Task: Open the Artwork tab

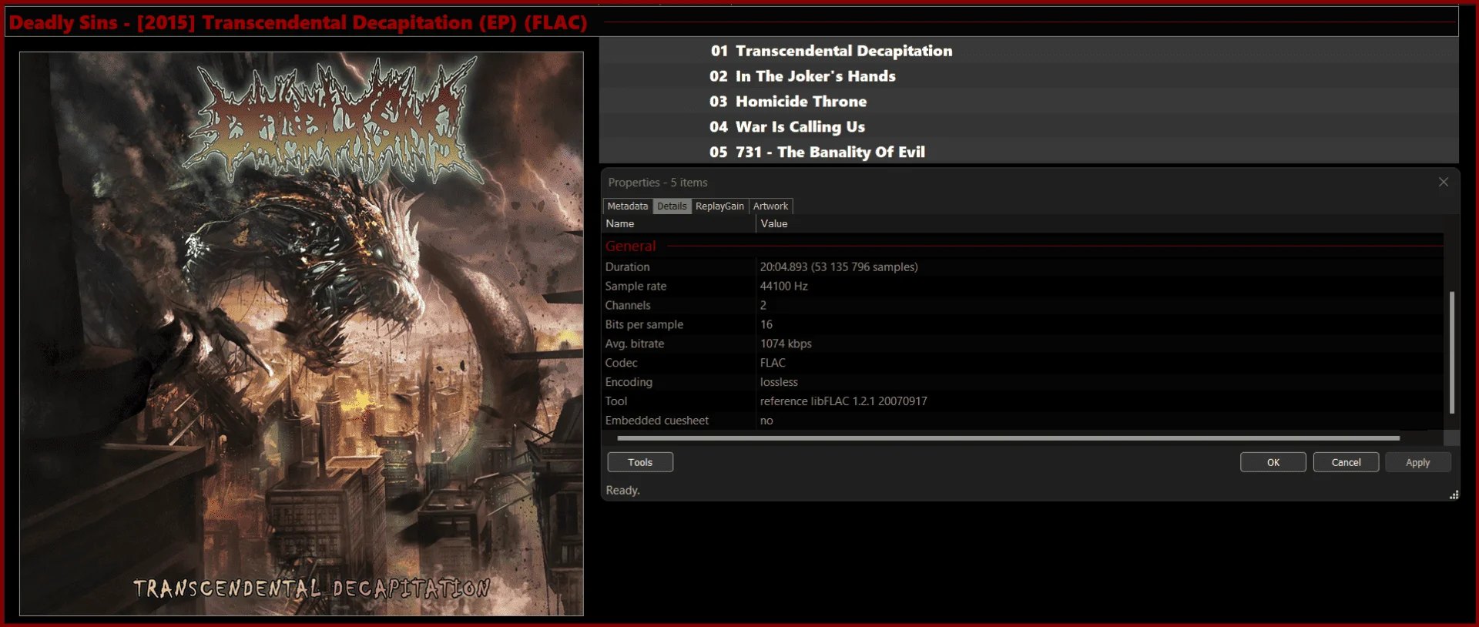Action: (770, 206)
